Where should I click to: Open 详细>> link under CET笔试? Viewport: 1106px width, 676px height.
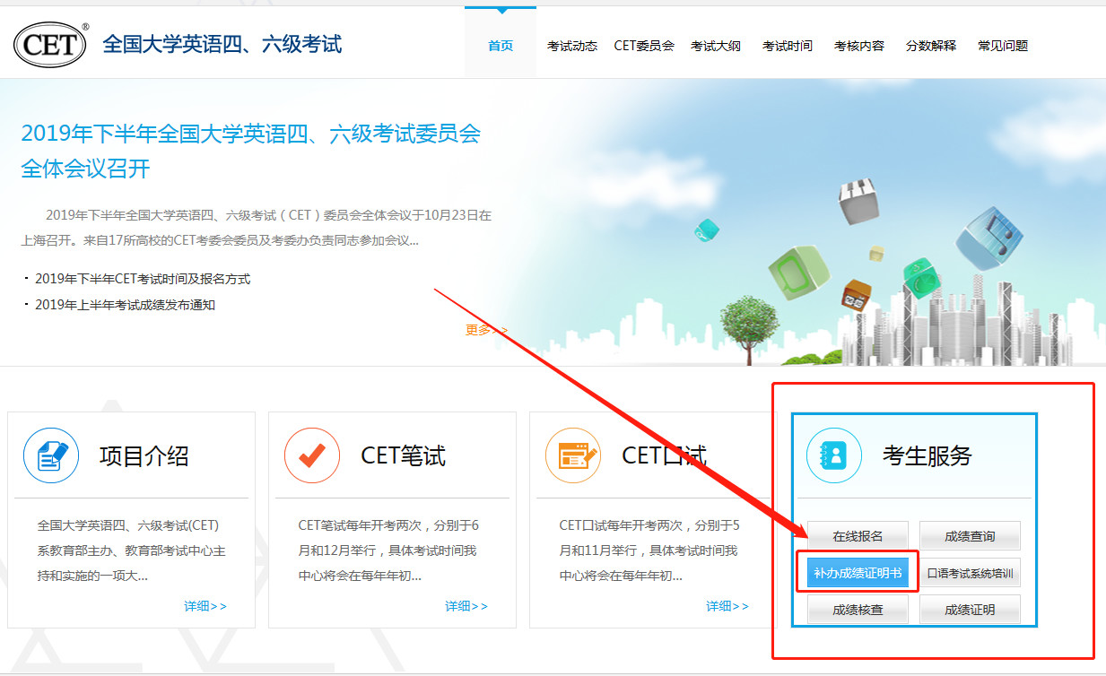pos(466,606)
